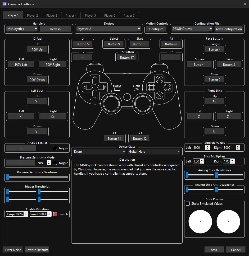Click the Pressure Sensitivity Deadzone slider
This screenshot has height=256, width=249.
point(37,177)
